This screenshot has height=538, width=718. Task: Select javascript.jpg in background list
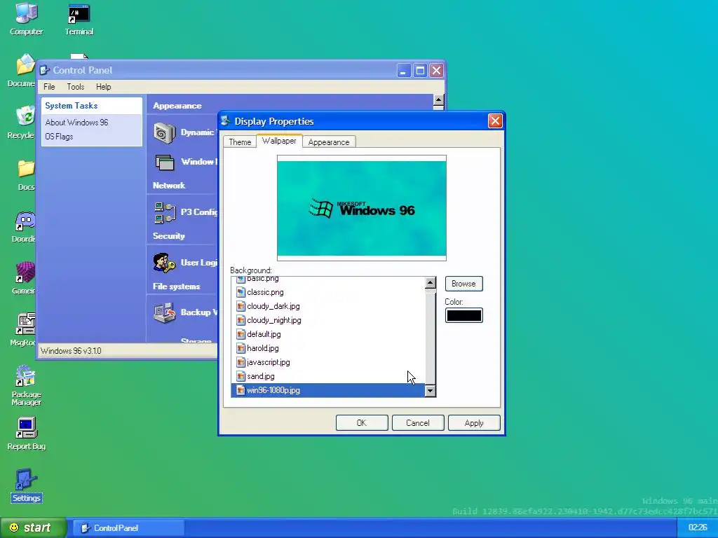coord(328,362)
